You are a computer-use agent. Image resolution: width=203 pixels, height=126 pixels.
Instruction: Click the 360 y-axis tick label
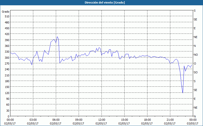click(x=7, y=46)
